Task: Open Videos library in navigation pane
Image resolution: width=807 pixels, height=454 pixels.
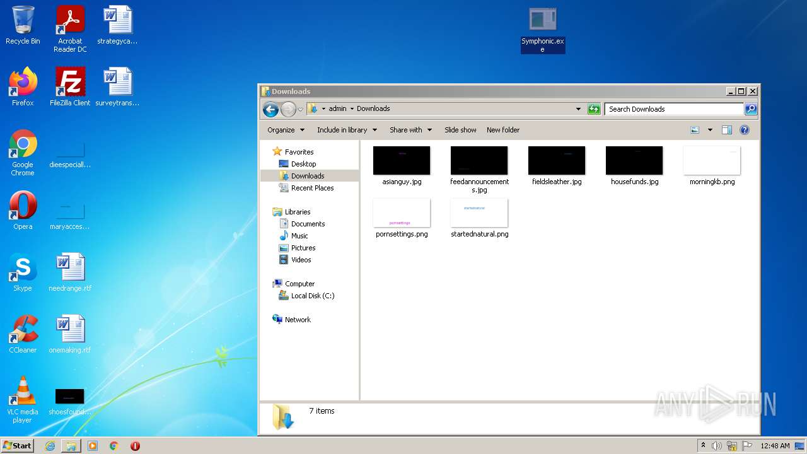Action: click(301, 260)
